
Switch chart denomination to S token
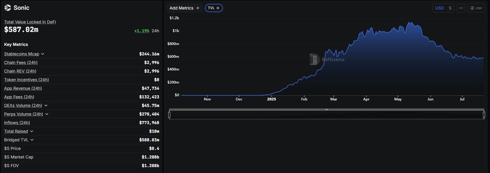[450, 8]
